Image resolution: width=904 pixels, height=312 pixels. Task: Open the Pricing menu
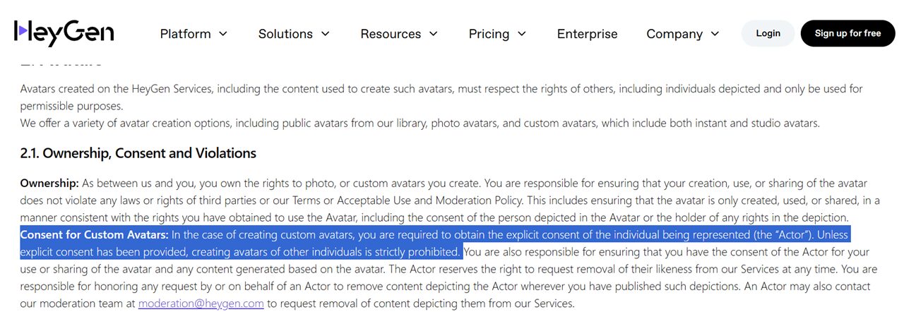(x=497, y=34)
